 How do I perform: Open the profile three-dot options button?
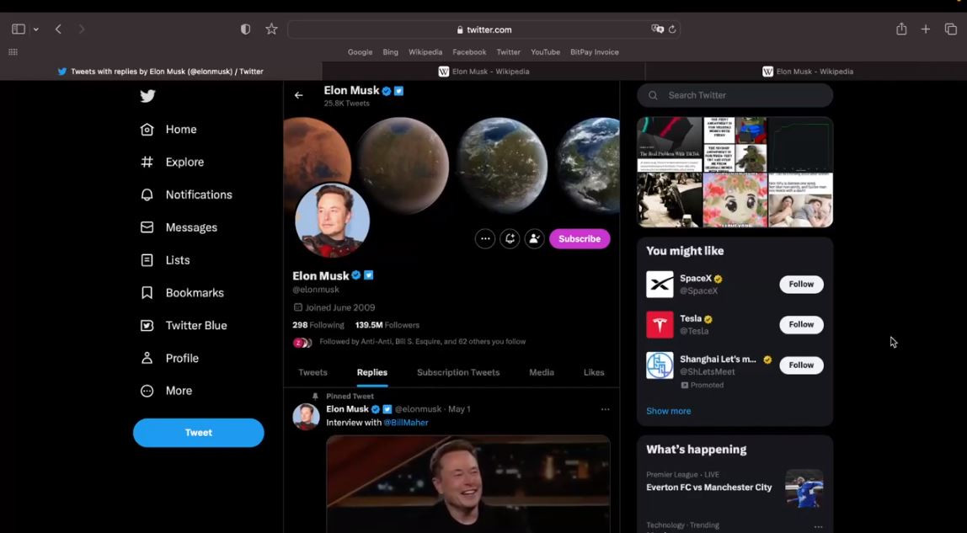pyautogui.click(x=485, y=238)
